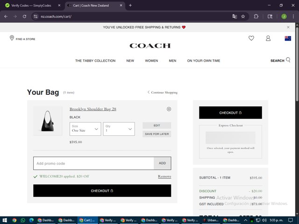Click the Coach logo
This screenshot has height=224, width=299.
pos(150,46)
